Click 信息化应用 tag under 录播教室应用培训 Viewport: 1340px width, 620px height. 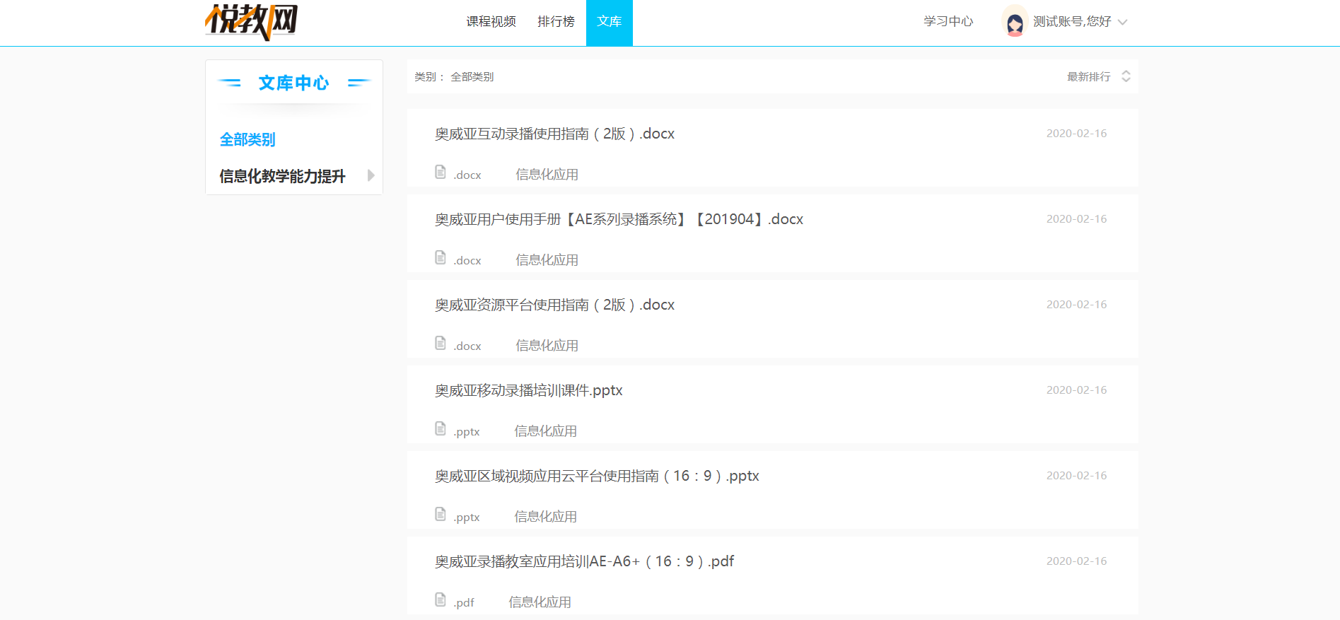540,602
